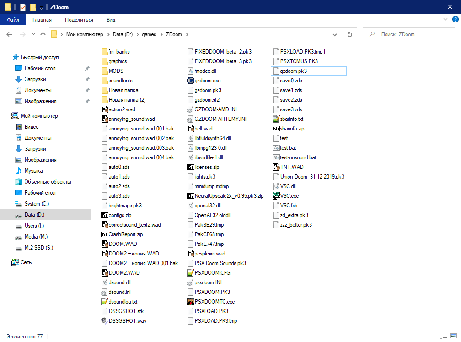Navigate to Data (D:) in the breadcrumb
461x342 pixels.
tap(123, 34)
